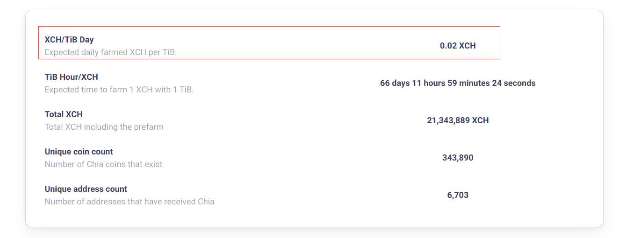Viewport: 619px width, 238px height.
Task: Click the TiB Hour/XCH heading
Action: click(x=72, y=77)
